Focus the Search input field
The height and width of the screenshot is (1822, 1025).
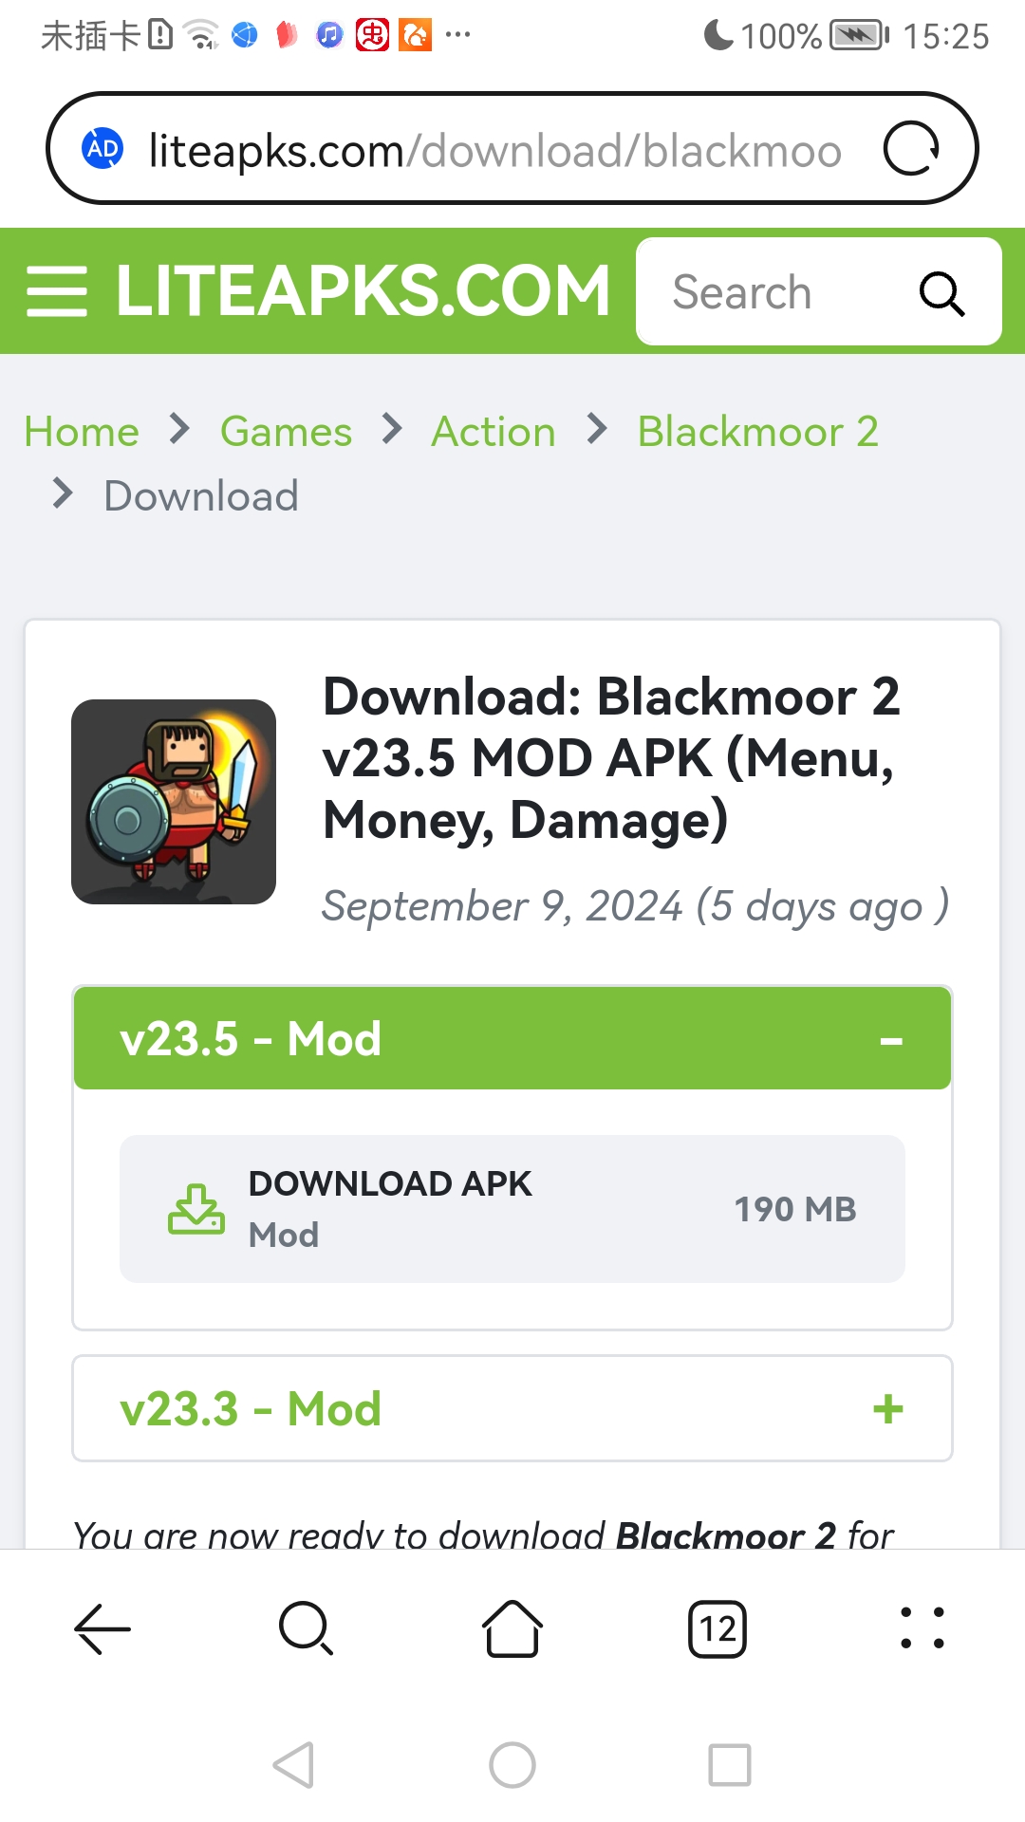point(759,293)
